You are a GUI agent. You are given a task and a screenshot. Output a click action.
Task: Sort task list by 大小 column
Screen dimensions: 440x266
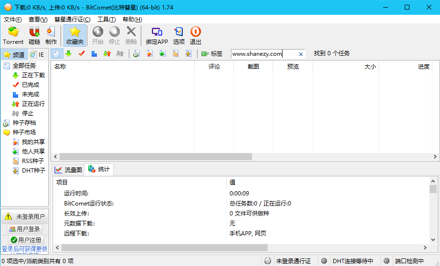[346, 67]
